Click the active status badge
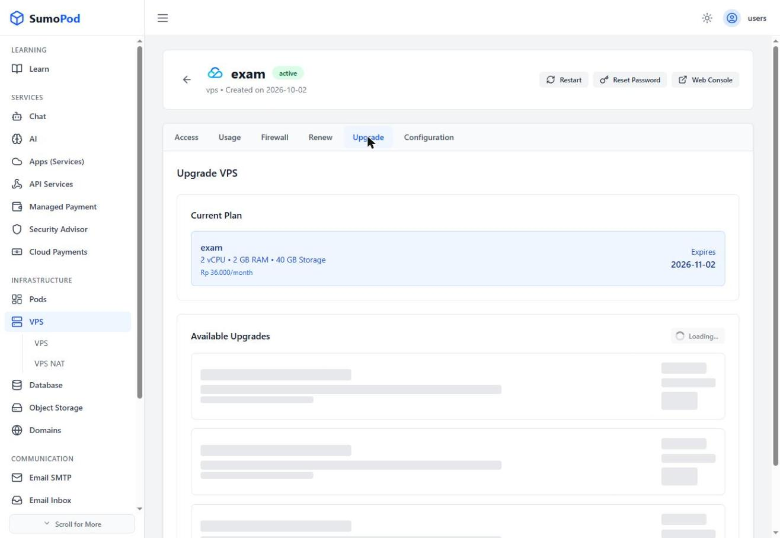The image size is (780, 538). coord(288,73)
